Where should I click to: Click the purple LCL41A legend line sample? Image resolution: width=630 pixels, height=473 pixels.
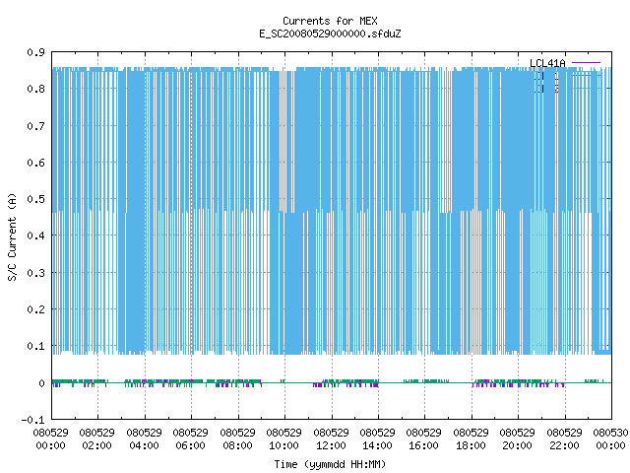click(586, 63)
